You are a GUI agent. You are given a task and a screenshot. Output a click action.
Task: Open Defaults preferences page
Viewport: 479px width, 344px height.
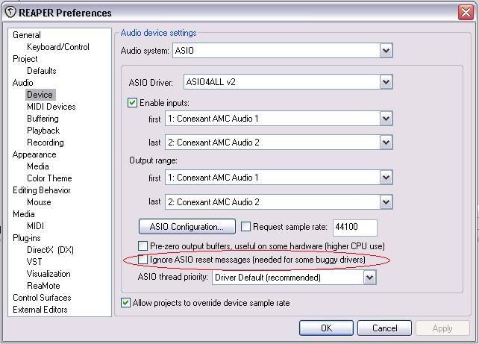pos(42,71)
